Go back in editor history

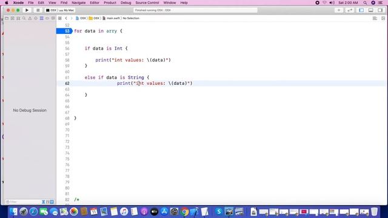point(66,18)
